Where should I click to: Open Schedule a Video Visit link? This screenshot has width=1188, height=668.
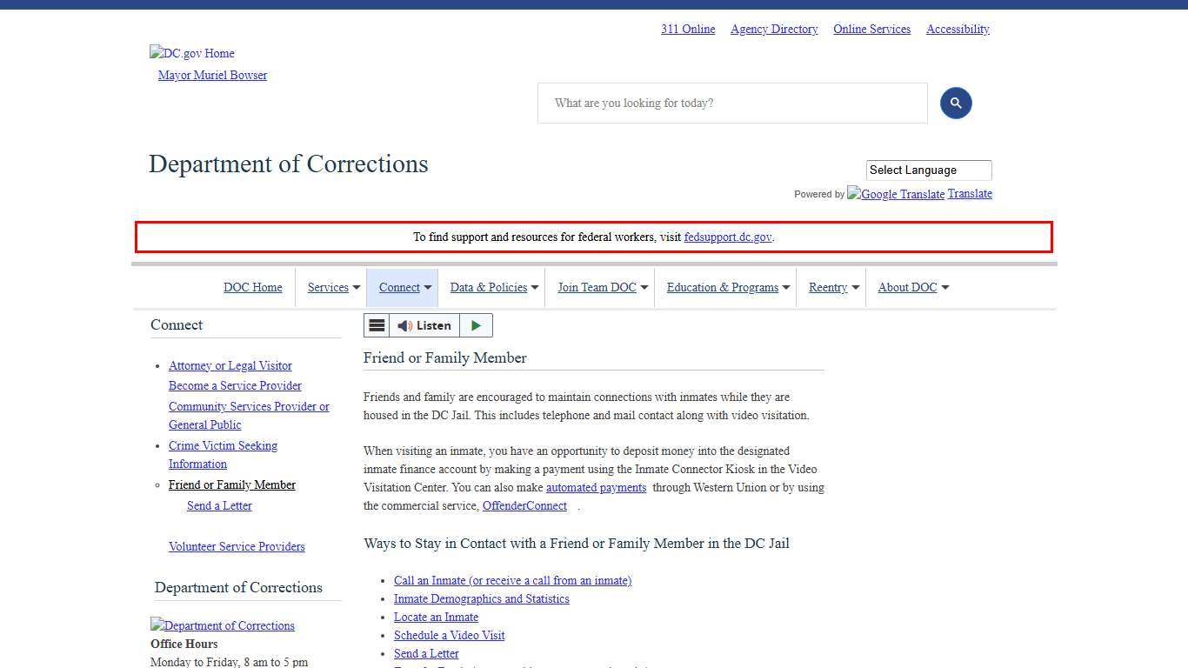449,635
